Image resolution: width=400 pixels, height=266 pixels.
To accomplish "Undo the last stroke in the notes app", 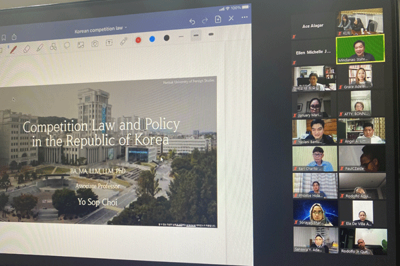I will tap(192, 22).
